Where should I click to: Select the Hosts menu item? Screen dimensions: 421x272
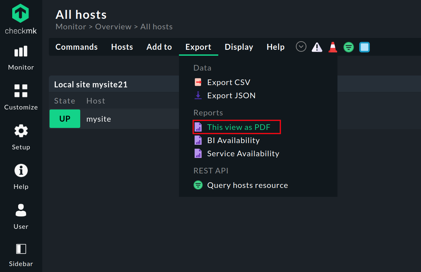click(122, 47)
